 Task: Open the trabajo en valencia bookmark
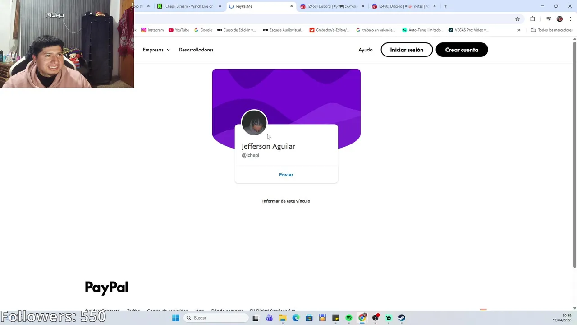coord(376,30)
